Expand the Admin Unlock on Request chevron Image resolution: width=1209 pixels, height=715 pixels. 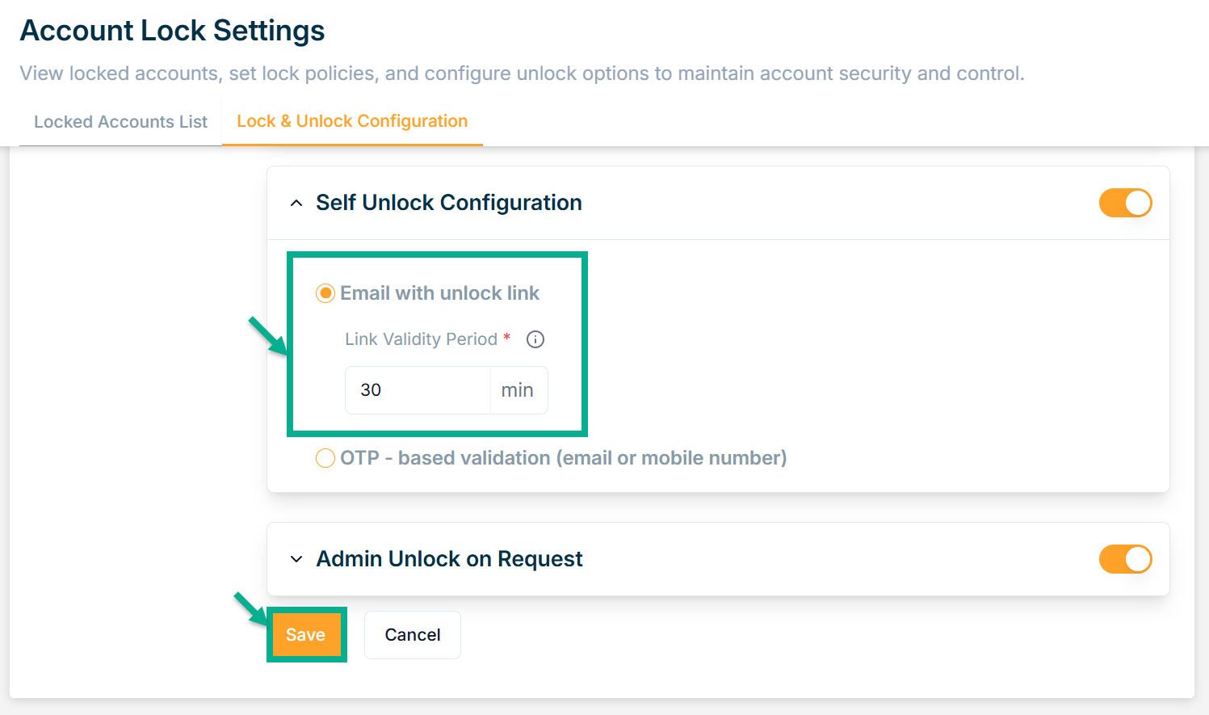pos(296,559)
